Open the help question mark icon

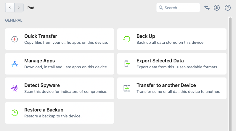pos(228,8)
